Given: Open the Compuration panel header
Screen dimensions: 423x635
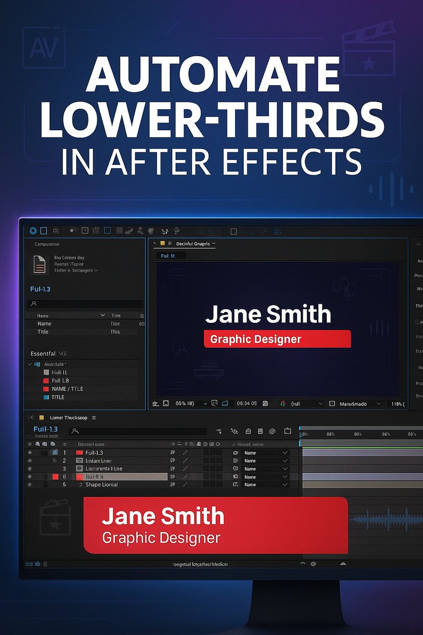Looking at the screenshot, I should click(x=47, y=244).
